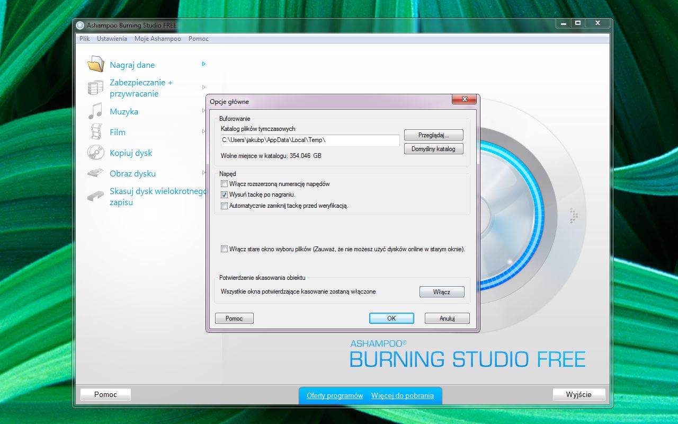Expand the Muzyka submenu arrow

click(203, 111)
